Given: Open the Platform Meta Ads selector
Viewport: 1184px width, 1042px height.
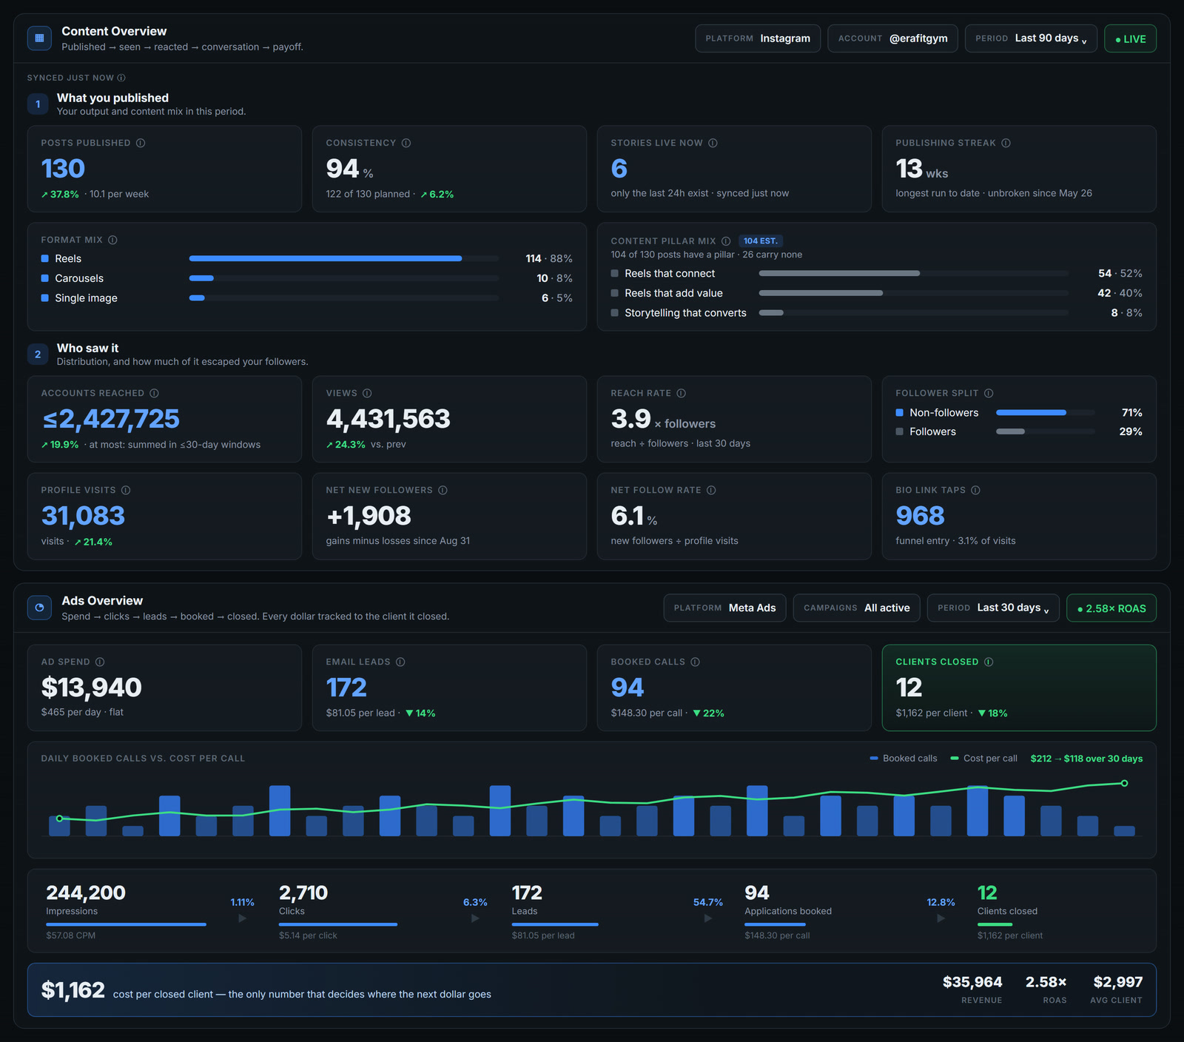Looking at the screenshot, I should click(x=724, y=608).
